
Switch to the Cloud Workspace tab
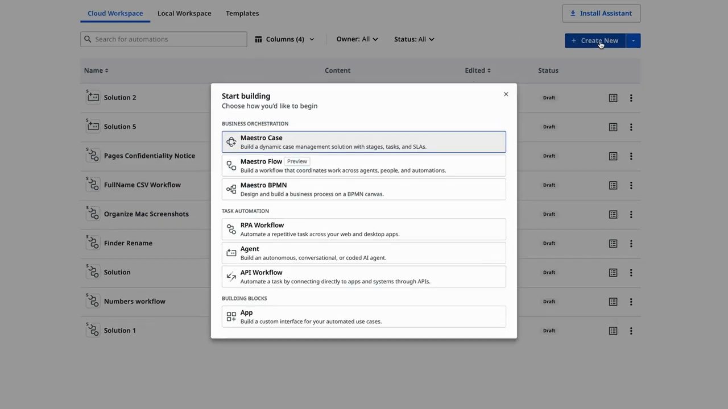(x=115, y=13)
